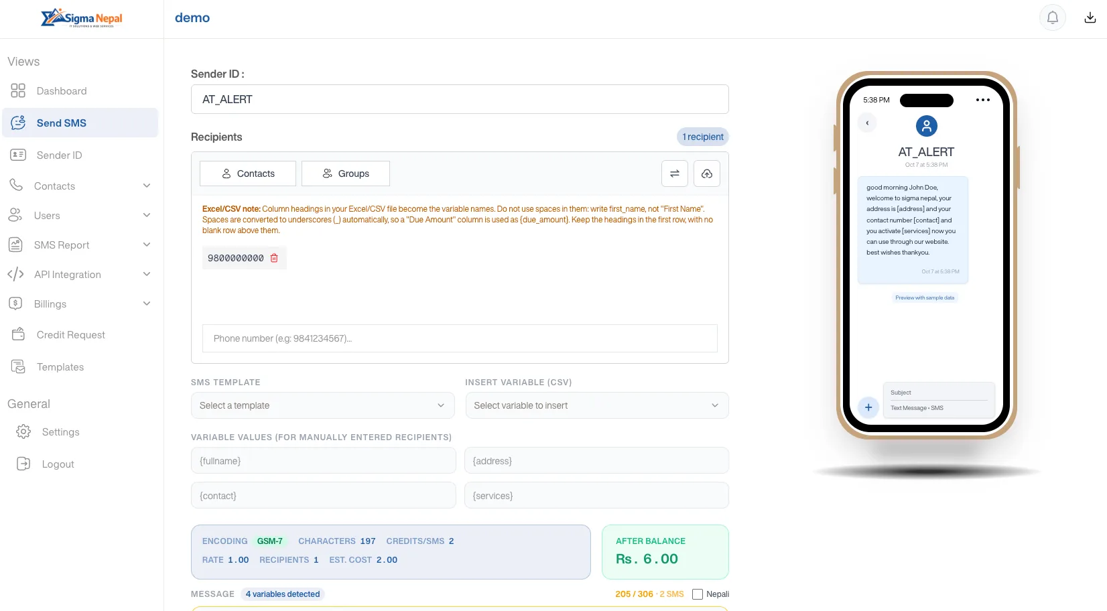Click the {services} variable input
Screen dimensions: 1107x611
click(x=596, y=496)
